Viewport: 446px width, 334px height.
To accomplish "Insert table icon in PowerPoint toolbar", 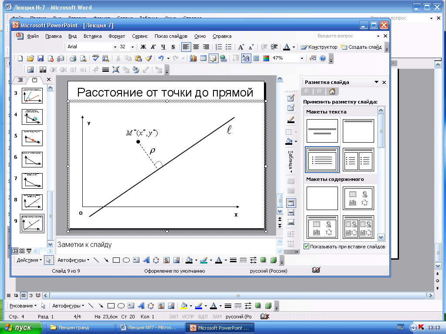I will tap(203, 59).
